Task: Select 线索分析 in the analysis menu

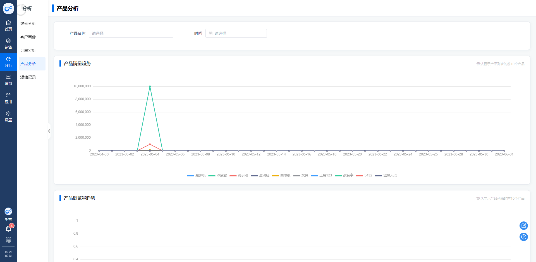Action: click(x=28, y=23)
